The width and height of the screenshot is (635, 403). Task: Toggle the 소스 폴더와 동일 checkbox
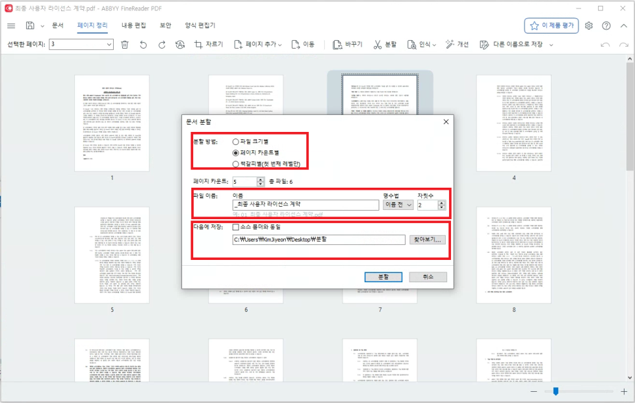click(x=235, y=227)
